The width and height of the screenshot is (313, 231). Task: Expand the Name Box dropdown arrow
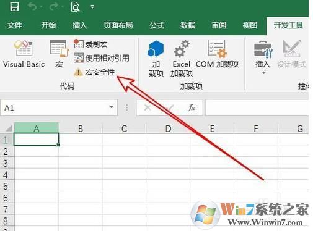pos(112,107)
